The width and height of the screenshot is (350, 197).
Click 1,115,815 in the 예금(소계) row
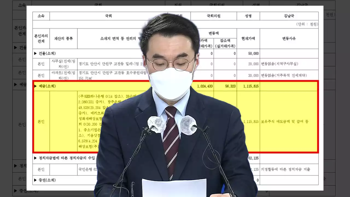251,86
